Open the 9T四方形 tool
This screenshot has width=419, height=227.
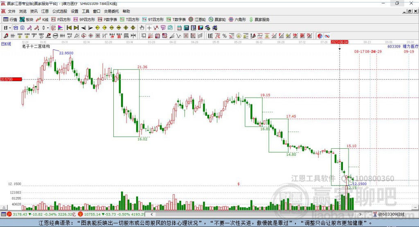153,20
